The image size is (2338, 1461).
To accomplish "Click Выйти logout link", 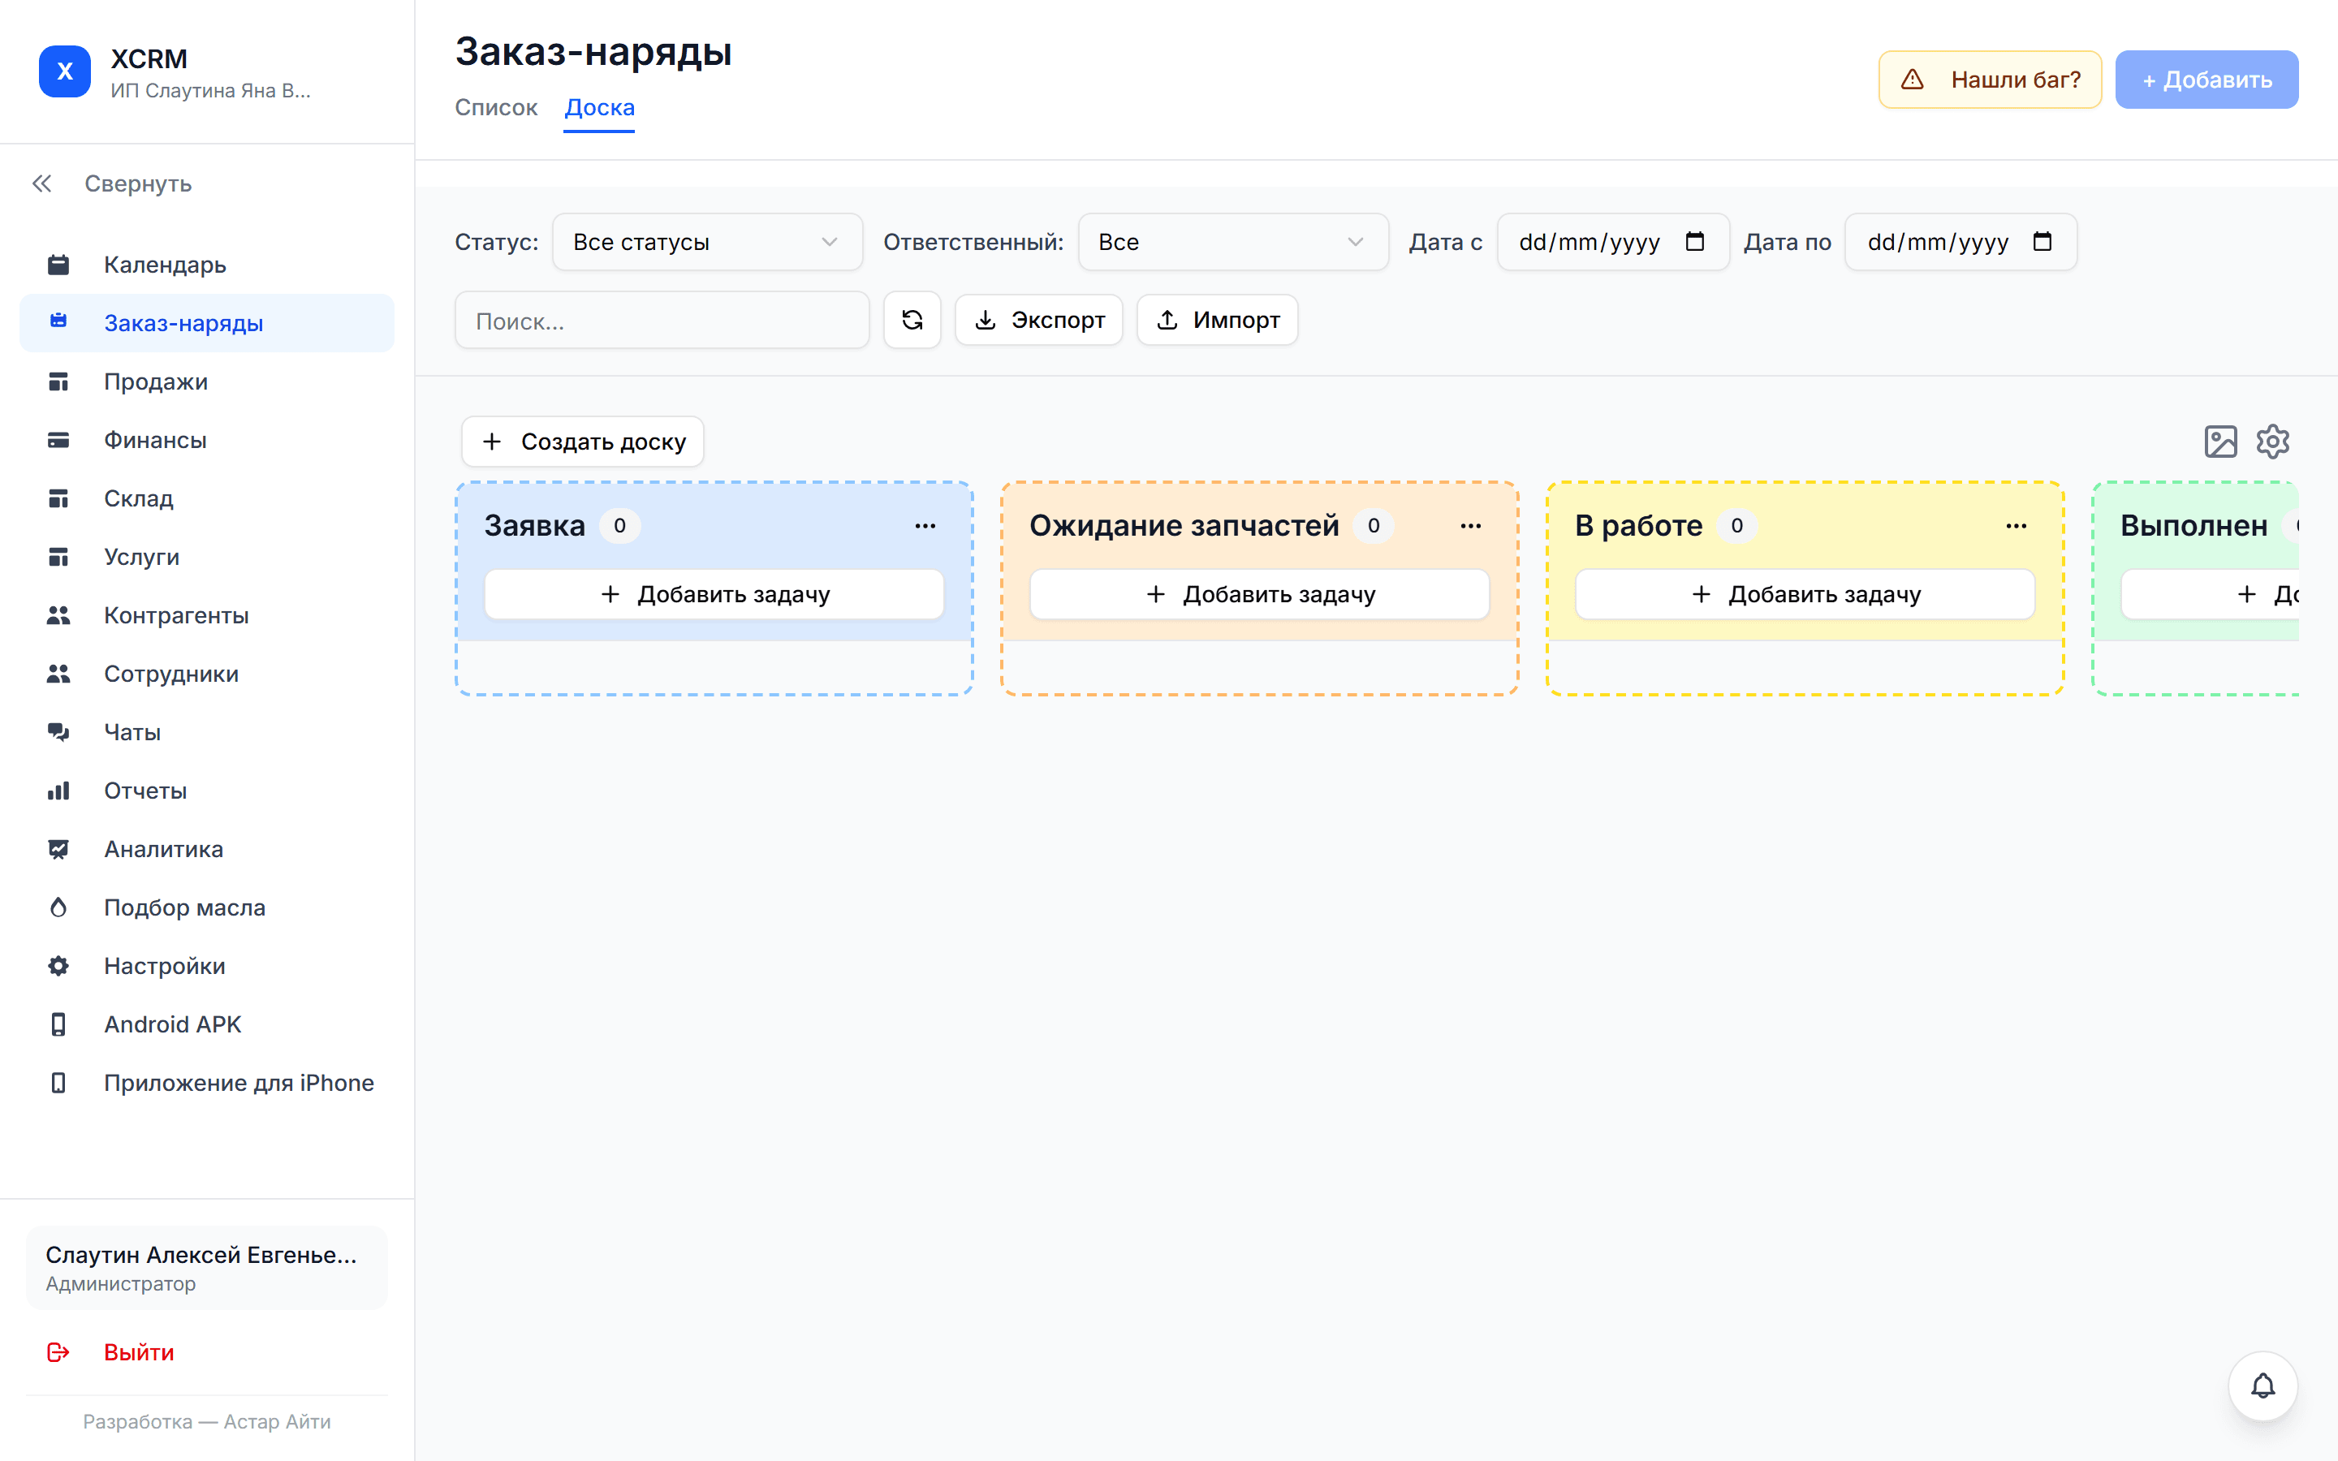I will point(139,1351).
